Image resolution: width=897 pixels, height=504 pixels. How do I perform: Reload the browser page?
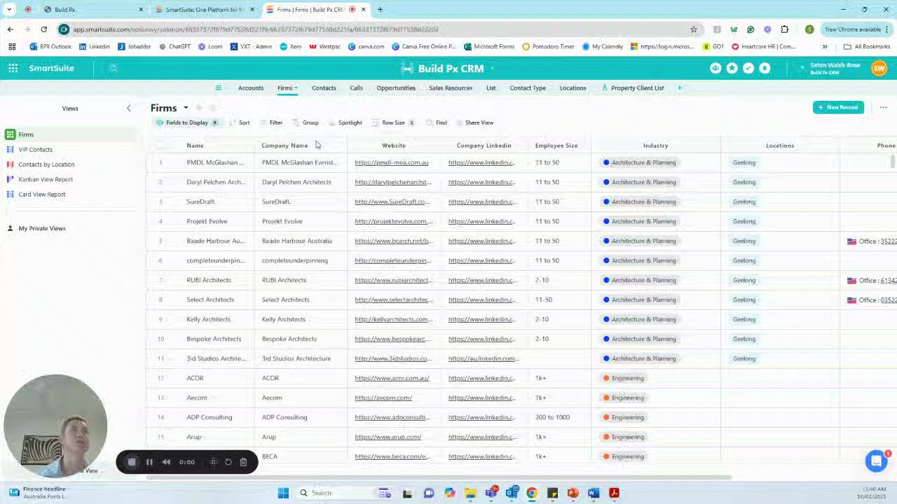[43, 29]
